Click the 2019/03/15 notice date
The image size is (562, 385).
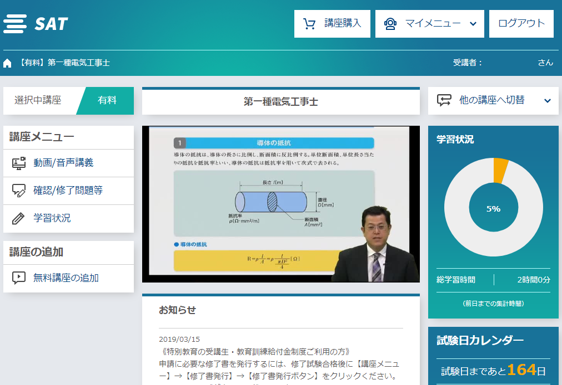[179, 339]
